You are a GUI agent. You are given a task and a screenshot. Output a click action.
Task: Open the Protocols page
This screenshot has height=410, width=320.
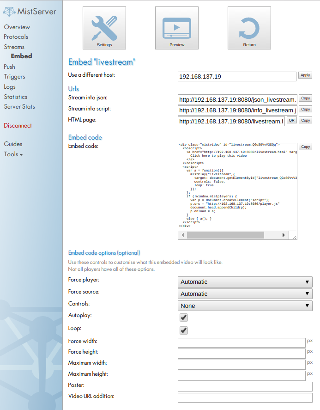pos(16,37)
